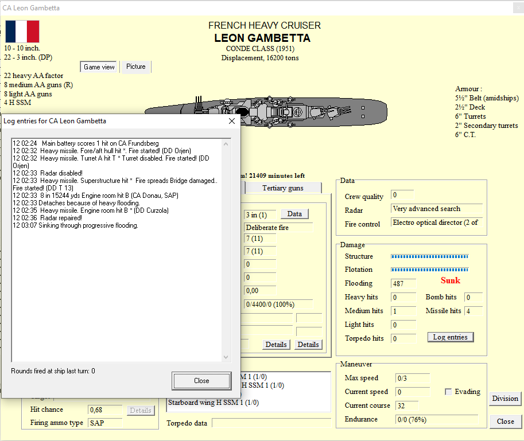
Task: Click log line 'Radar repaired!'
Action: (47, 218)
